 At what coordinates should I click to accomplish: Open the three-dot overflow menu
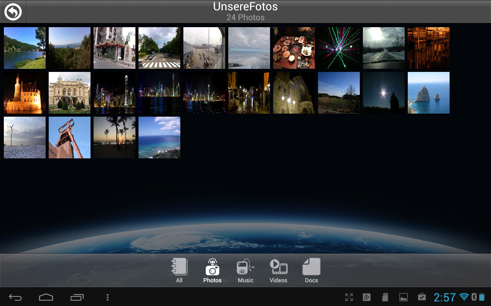(108, 297)
